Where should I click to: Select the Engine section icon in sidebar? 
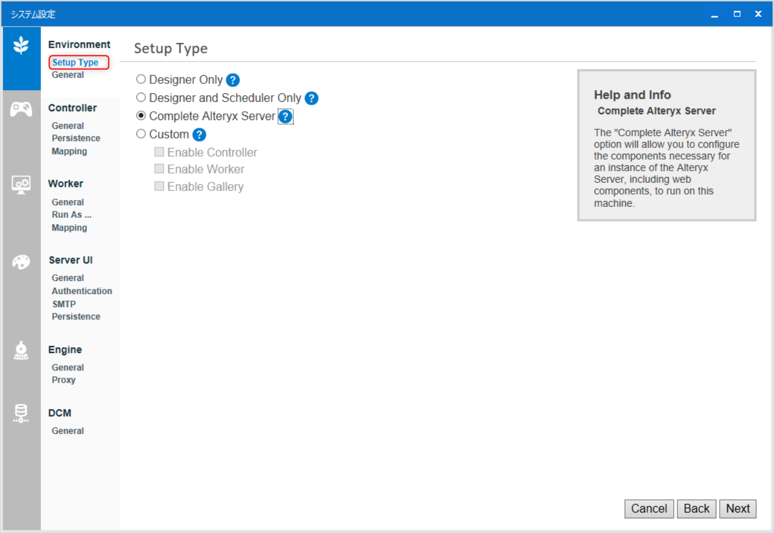point(21,350)
